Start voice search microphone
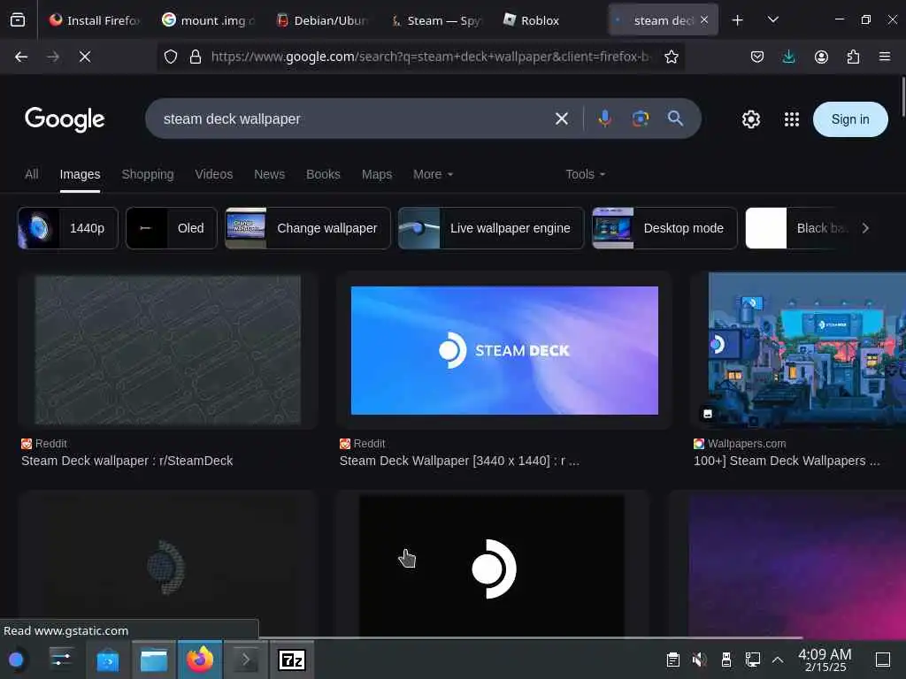The image size is (906, 679). [x=605, y=119]
